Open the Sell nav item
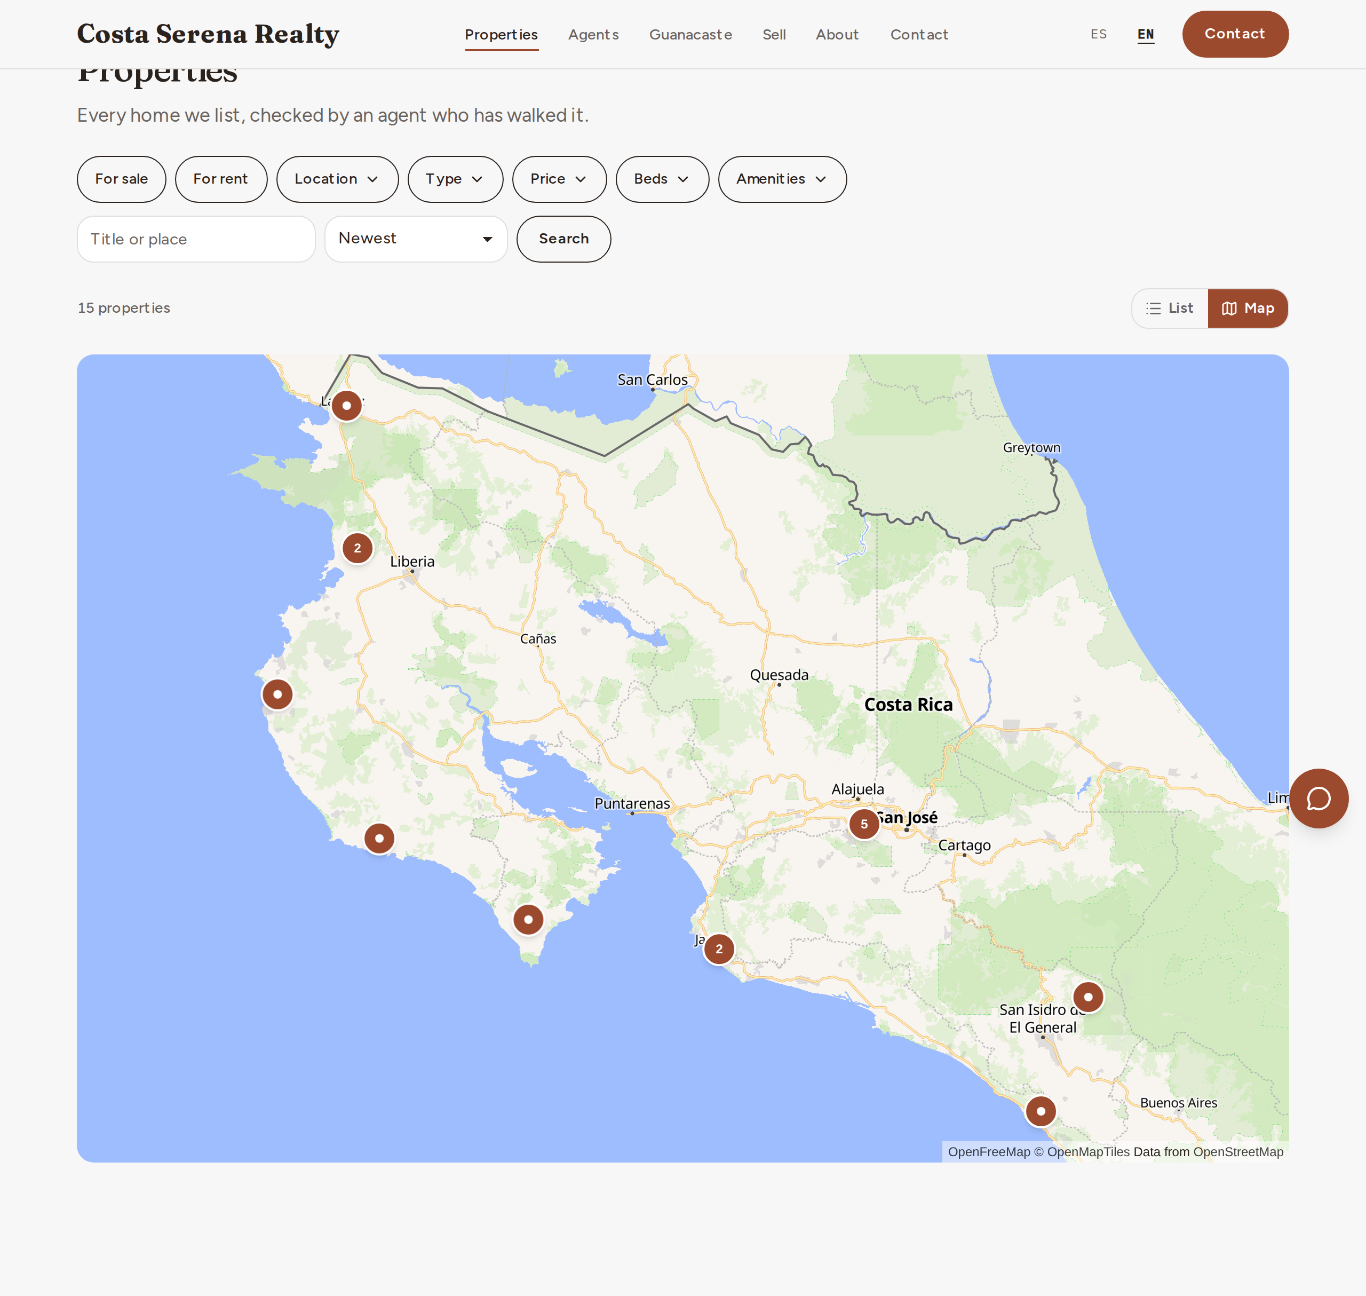 [x=774, y=35]
